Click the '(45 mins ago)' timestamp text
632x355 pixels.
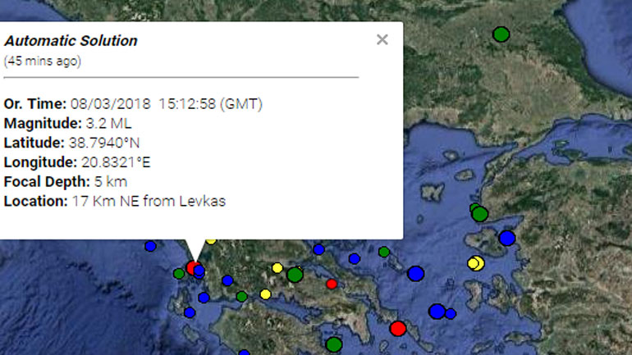point(43,61)
